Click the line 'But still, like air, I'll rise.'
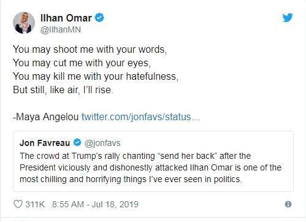The height and width of the screenshot is (222, 306). coord(63,90)
